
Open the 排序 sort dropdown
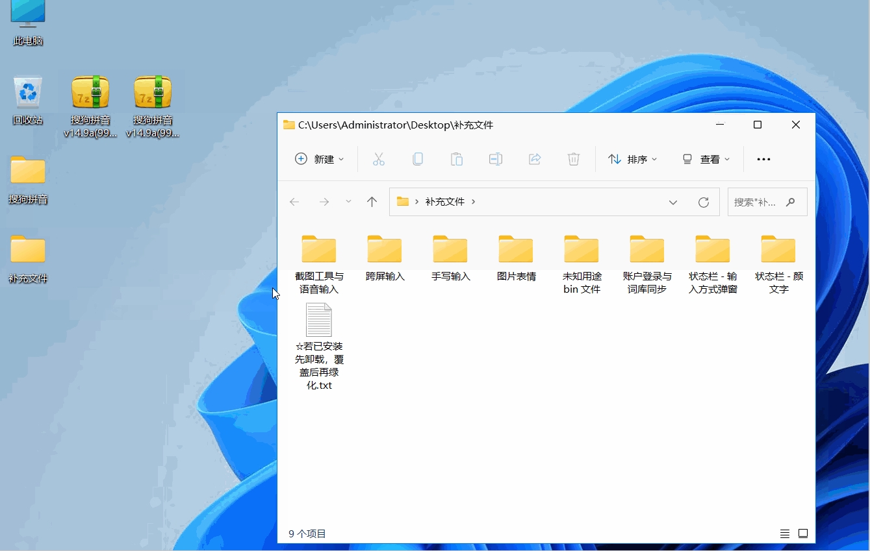coord(632,159)
